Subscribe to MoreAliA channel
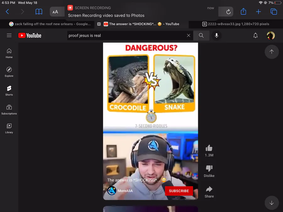Viewport: 283px width, 212px height. [179, 191]
